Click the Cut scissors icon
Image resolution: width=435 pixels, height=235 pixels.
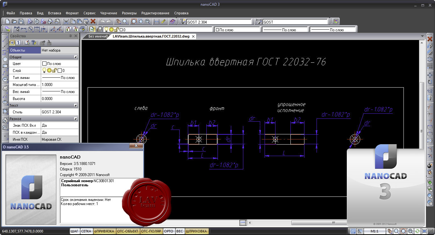pyautogui.click(x=66, y=22)
